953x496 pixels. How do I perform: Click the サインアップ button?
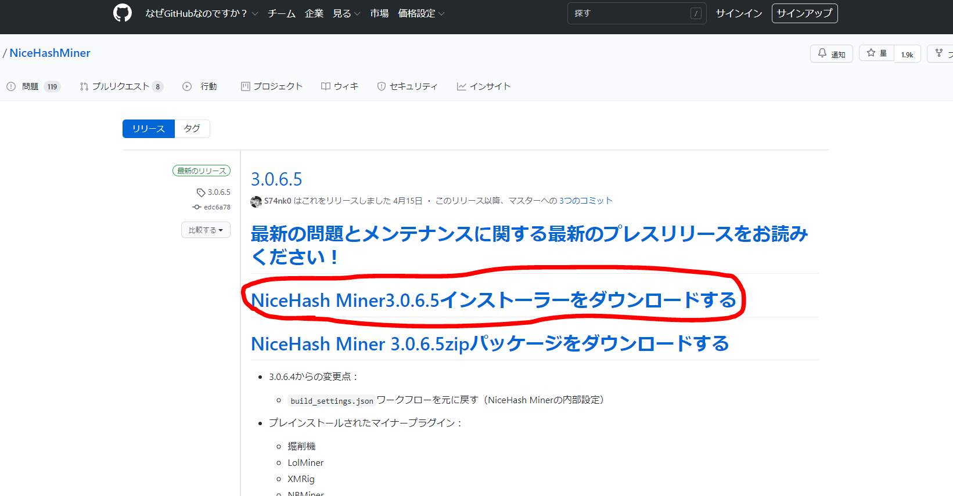pyautogui.click(x=804, y=13)
